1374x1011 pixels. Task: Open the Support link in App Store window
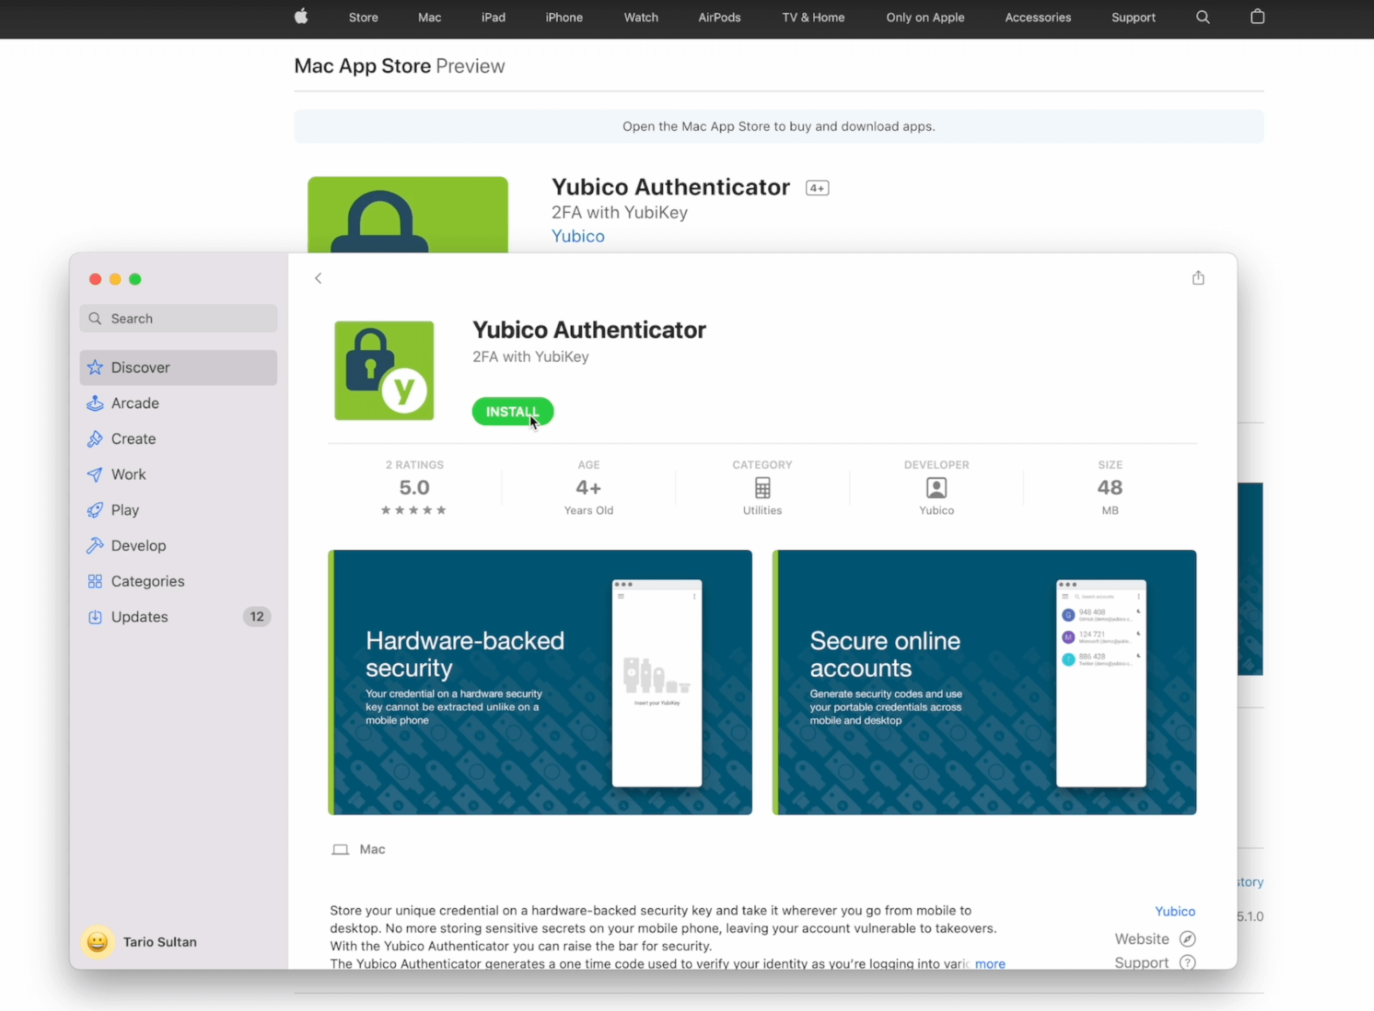click(1141, 963)
